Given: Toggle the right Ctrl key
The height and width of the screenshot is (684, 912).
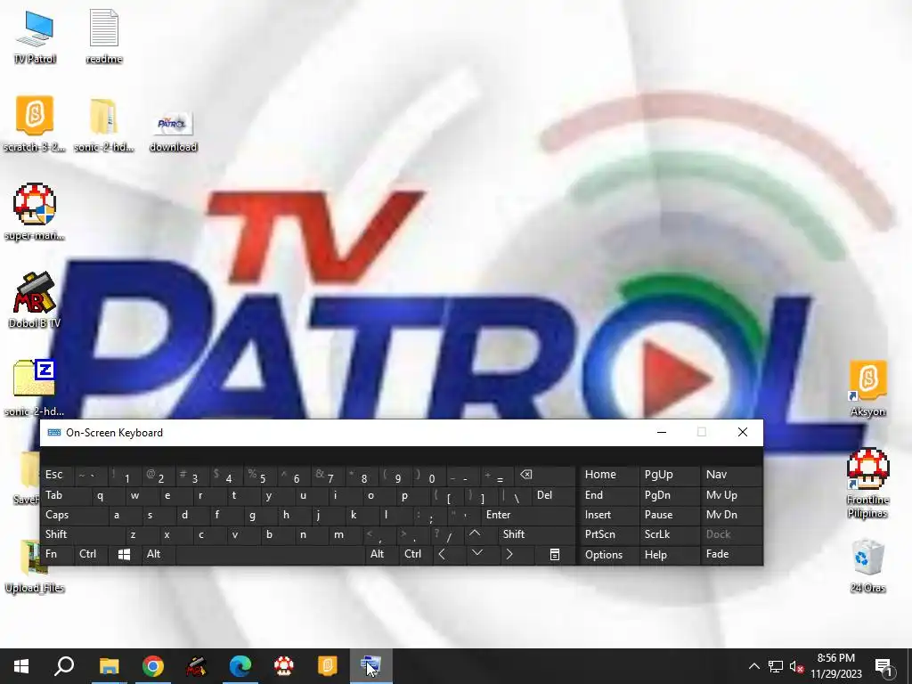Looking at the screenshot, I should 415,554.
